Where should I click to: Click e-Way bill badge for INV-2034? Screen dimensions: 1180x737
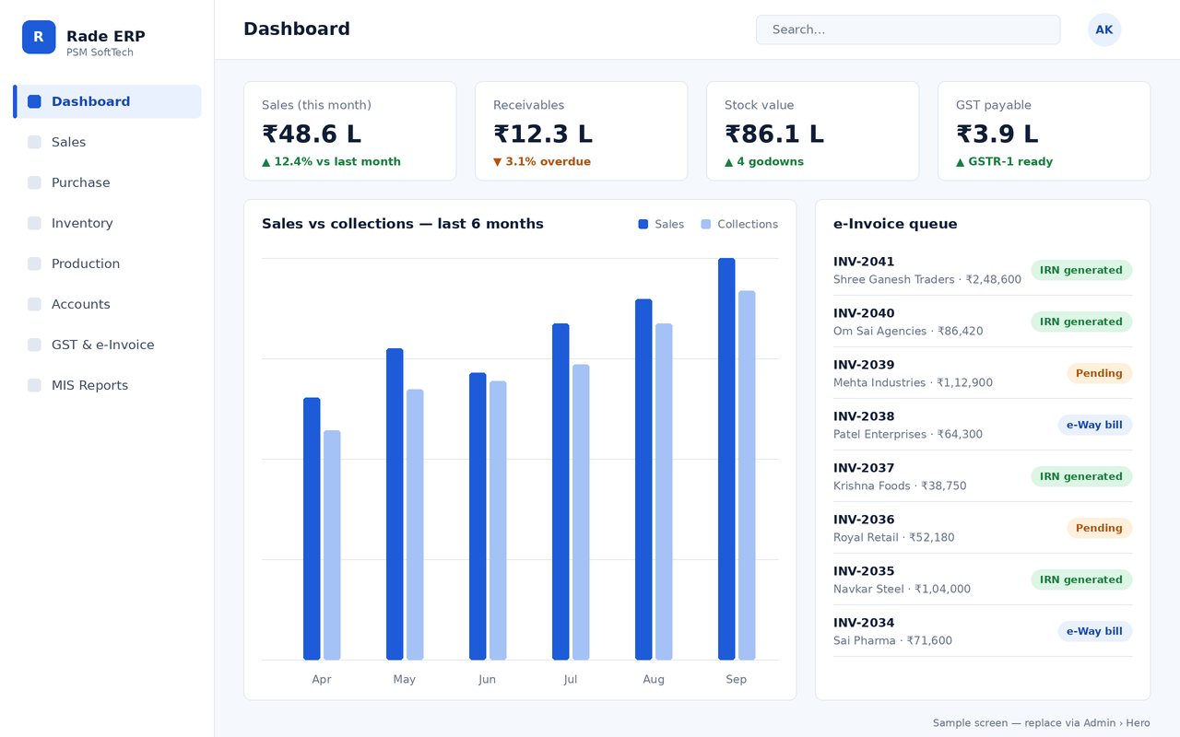point(1094,631)
